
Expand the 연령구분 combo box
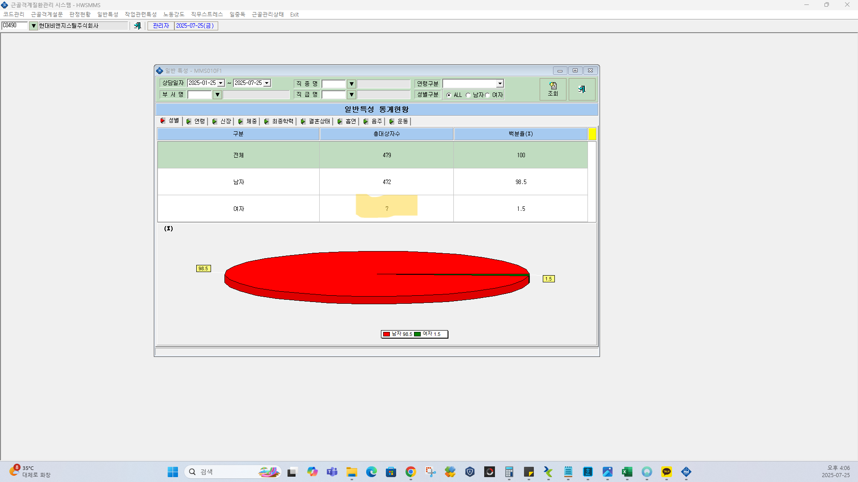(x=500, y=84)
